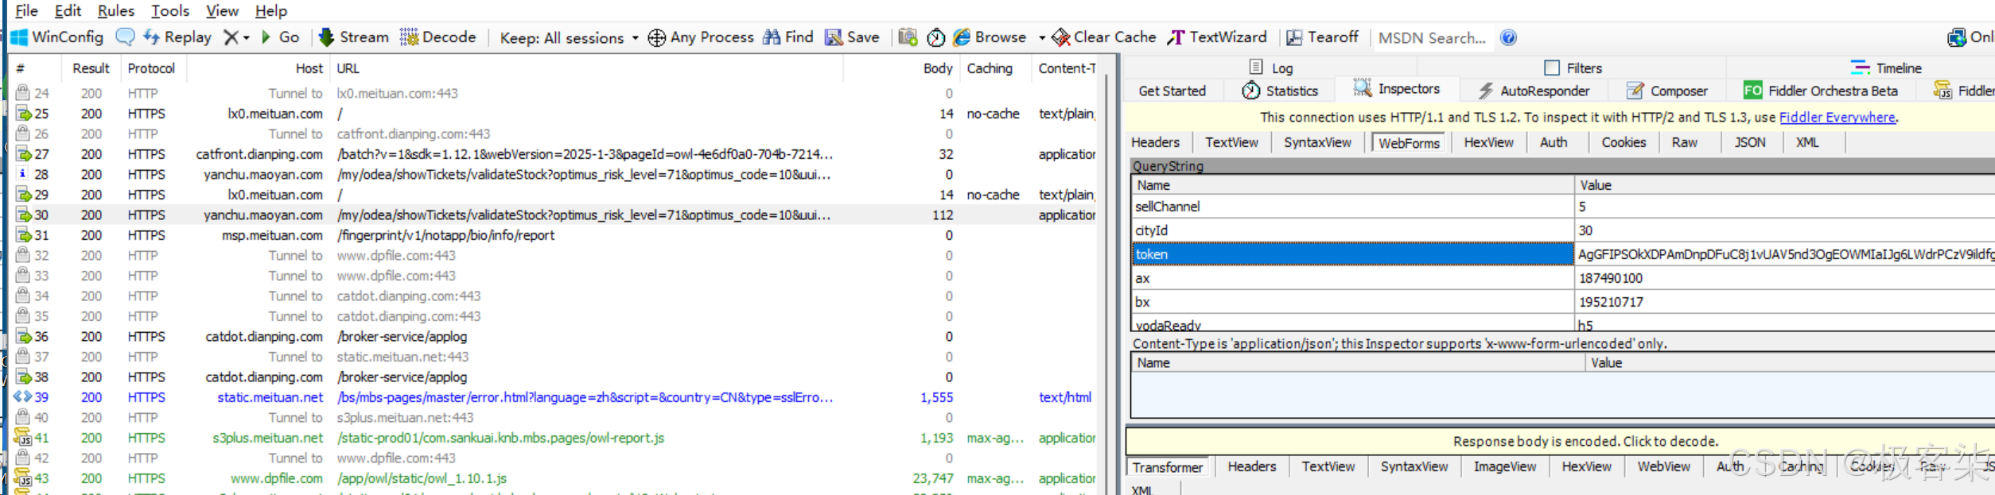Click session 24 tunnel lock icon

click(x=22, y=93)
